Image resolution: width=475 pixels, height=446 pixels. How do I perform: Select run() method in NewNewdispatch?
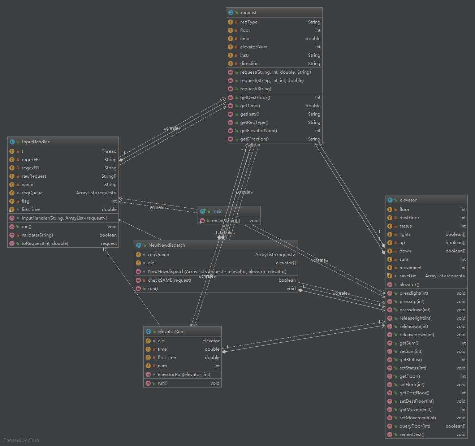216,289
